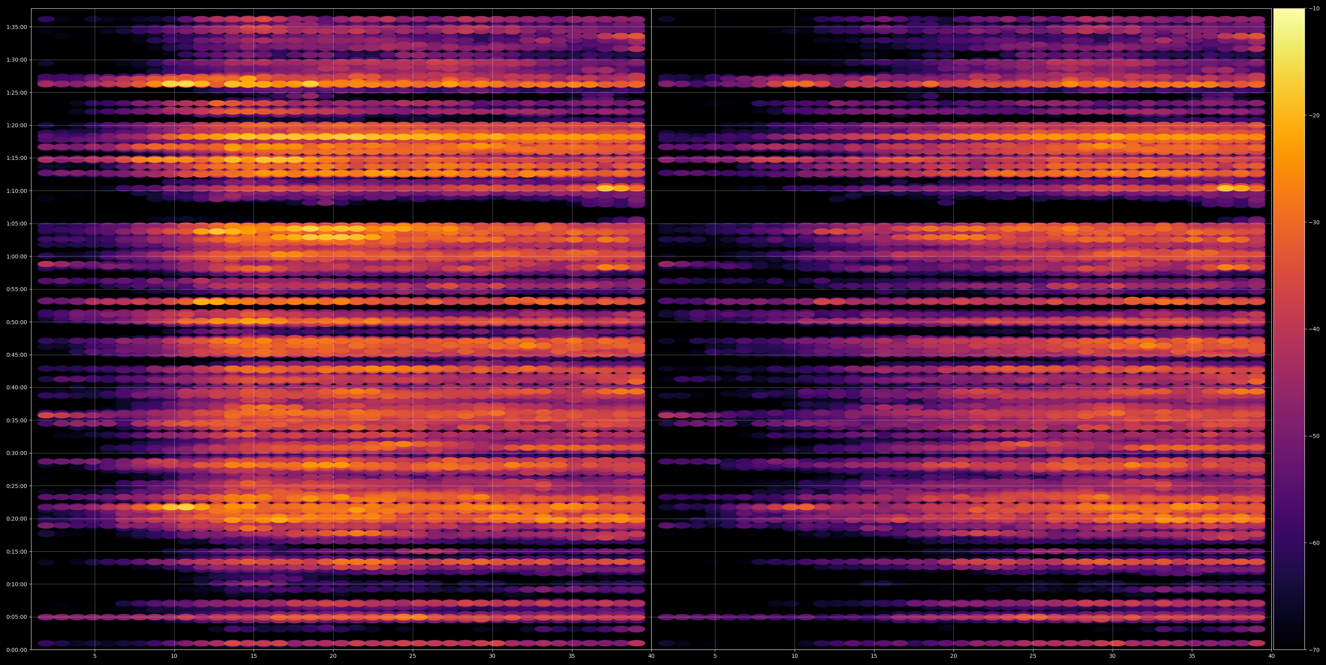Viewport: 1326px width, 665px height.
Task: Click the 0:15:00 time tick label
Action: tap(16, 551)
